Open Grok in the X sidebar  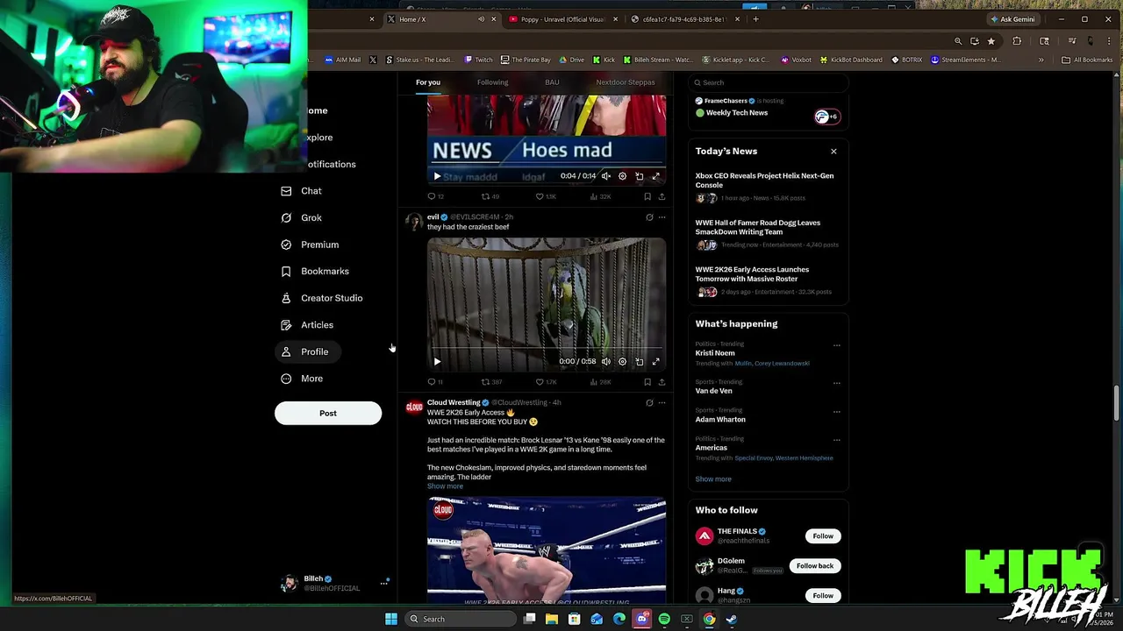pyautogui.click(x=301, y=217)
